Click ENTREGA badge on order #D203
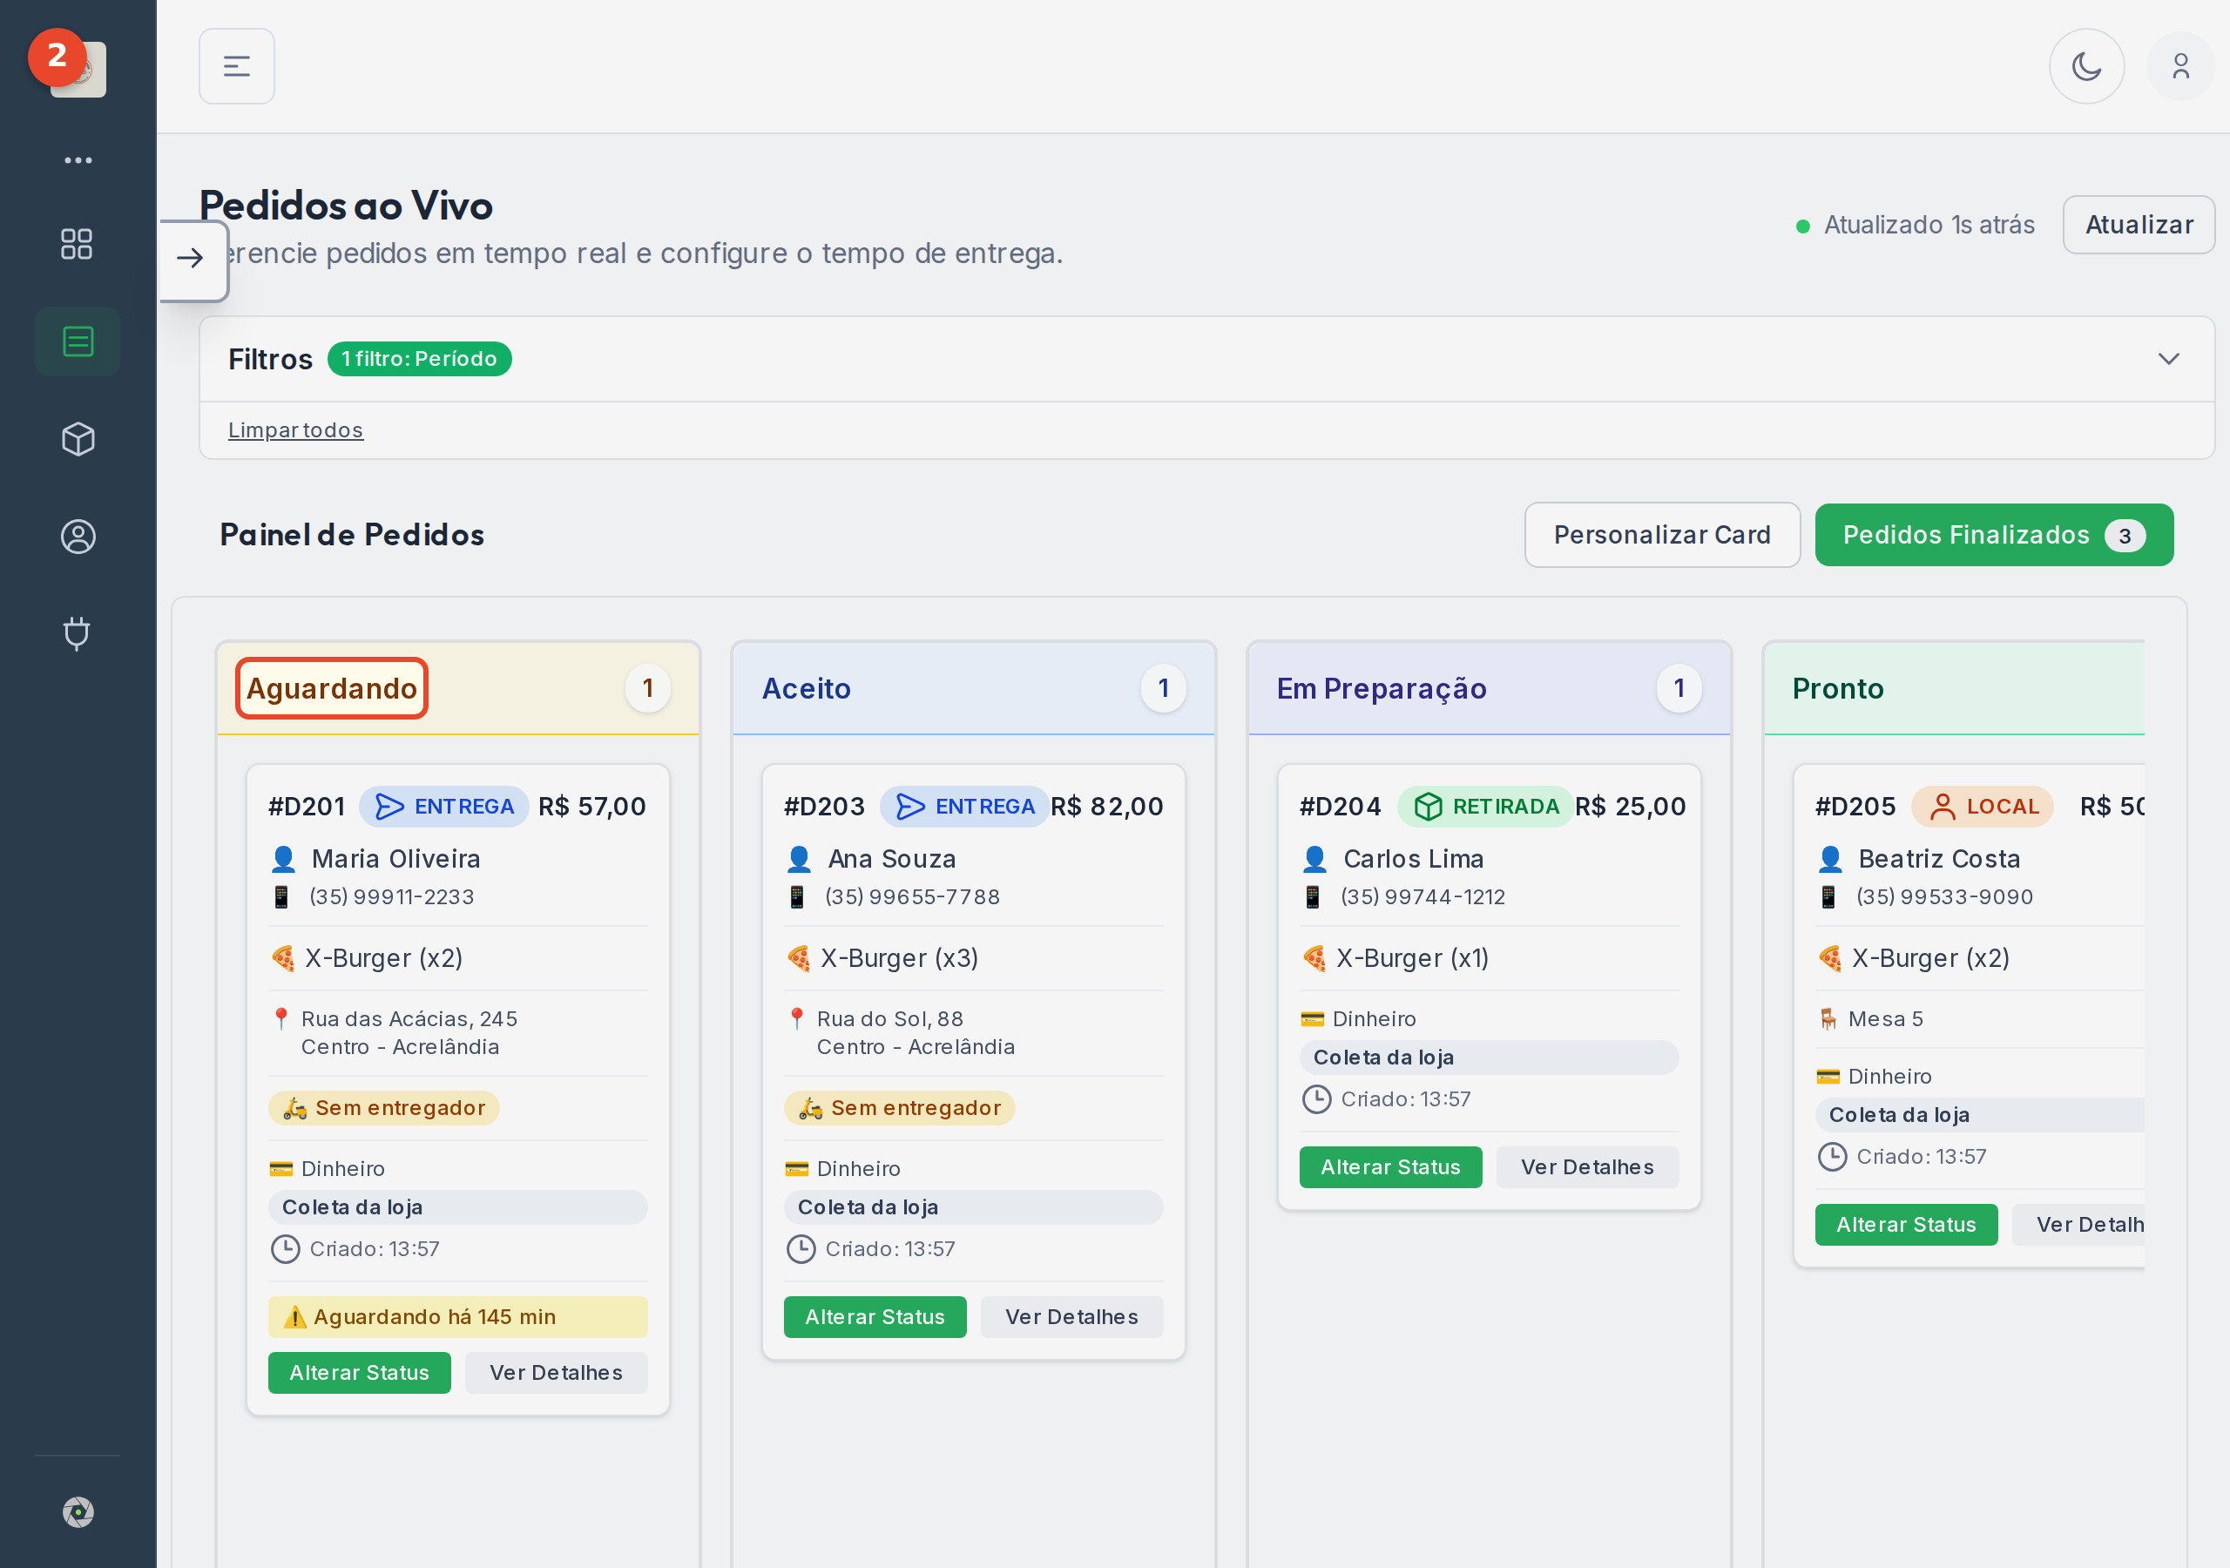The image size is (2230, 1568). [964, 807]
